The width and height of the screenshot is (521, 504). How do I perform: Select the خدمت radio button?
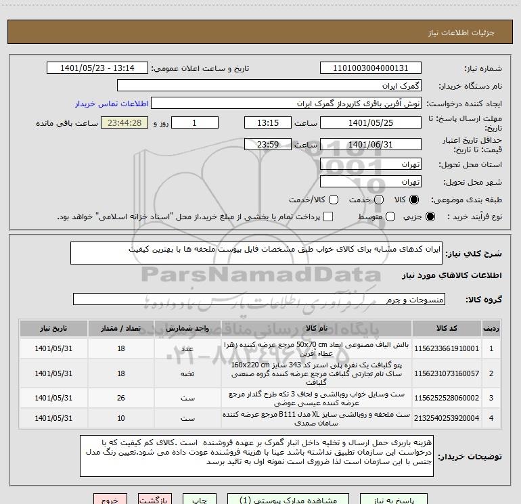[379, 200]
